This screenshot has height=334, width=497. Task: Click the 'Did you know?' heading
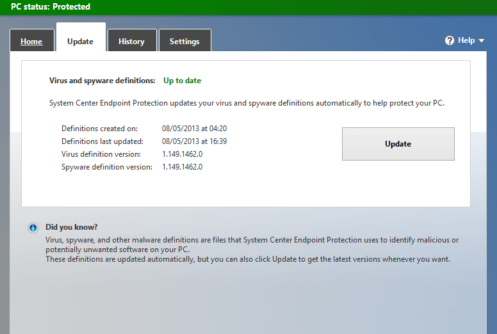tap(71, 227)
